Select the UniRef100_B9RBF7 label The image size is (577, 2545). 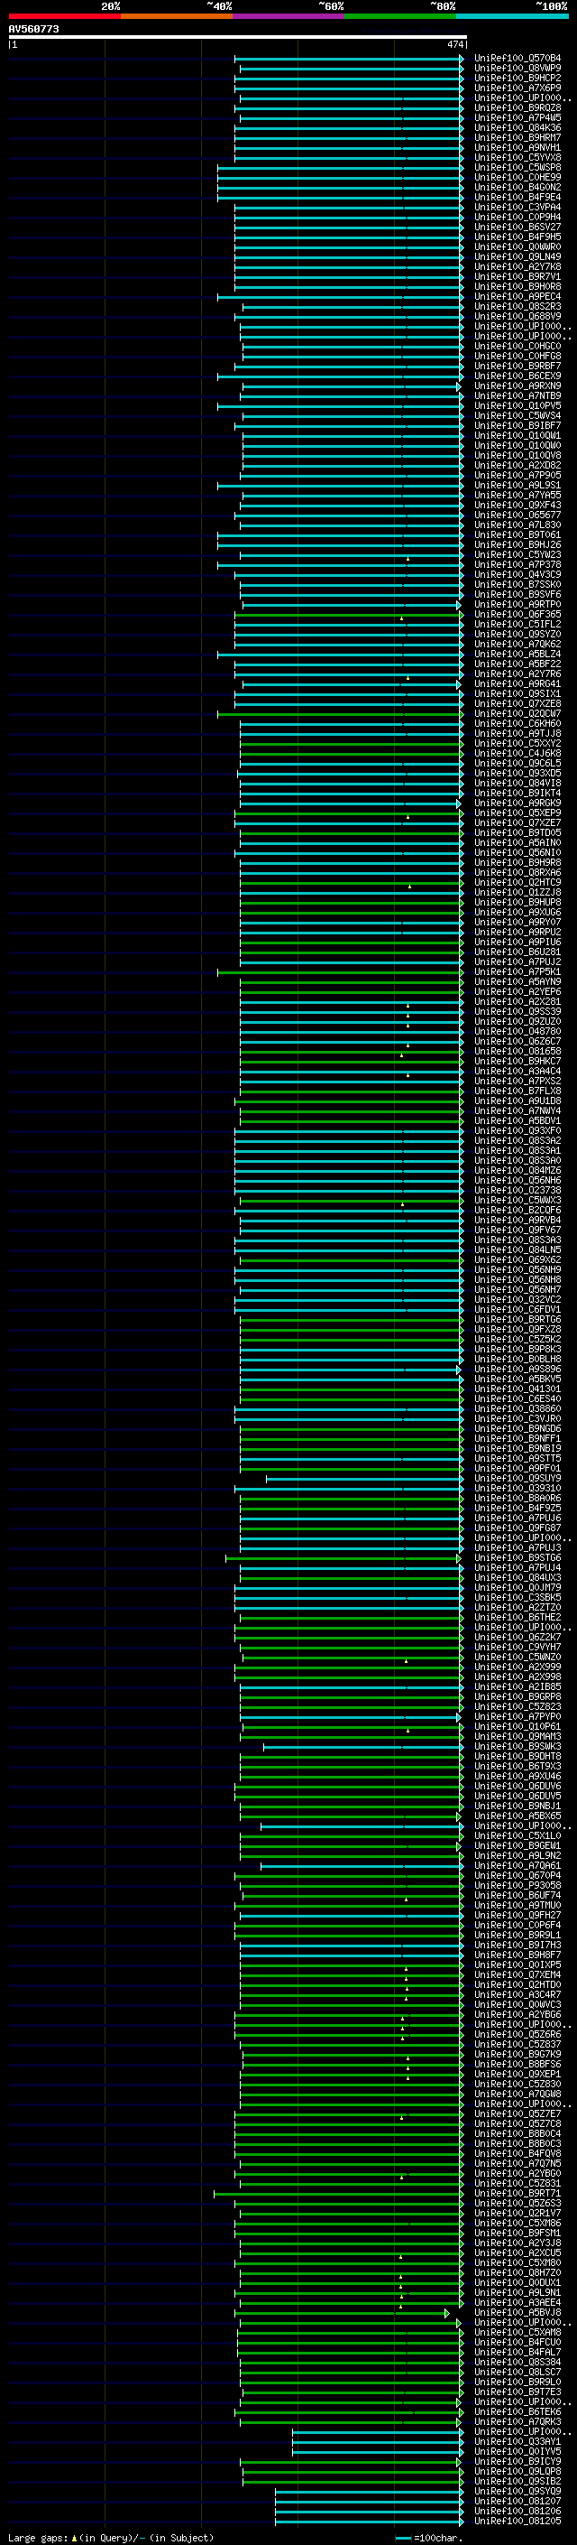[517, 367]
